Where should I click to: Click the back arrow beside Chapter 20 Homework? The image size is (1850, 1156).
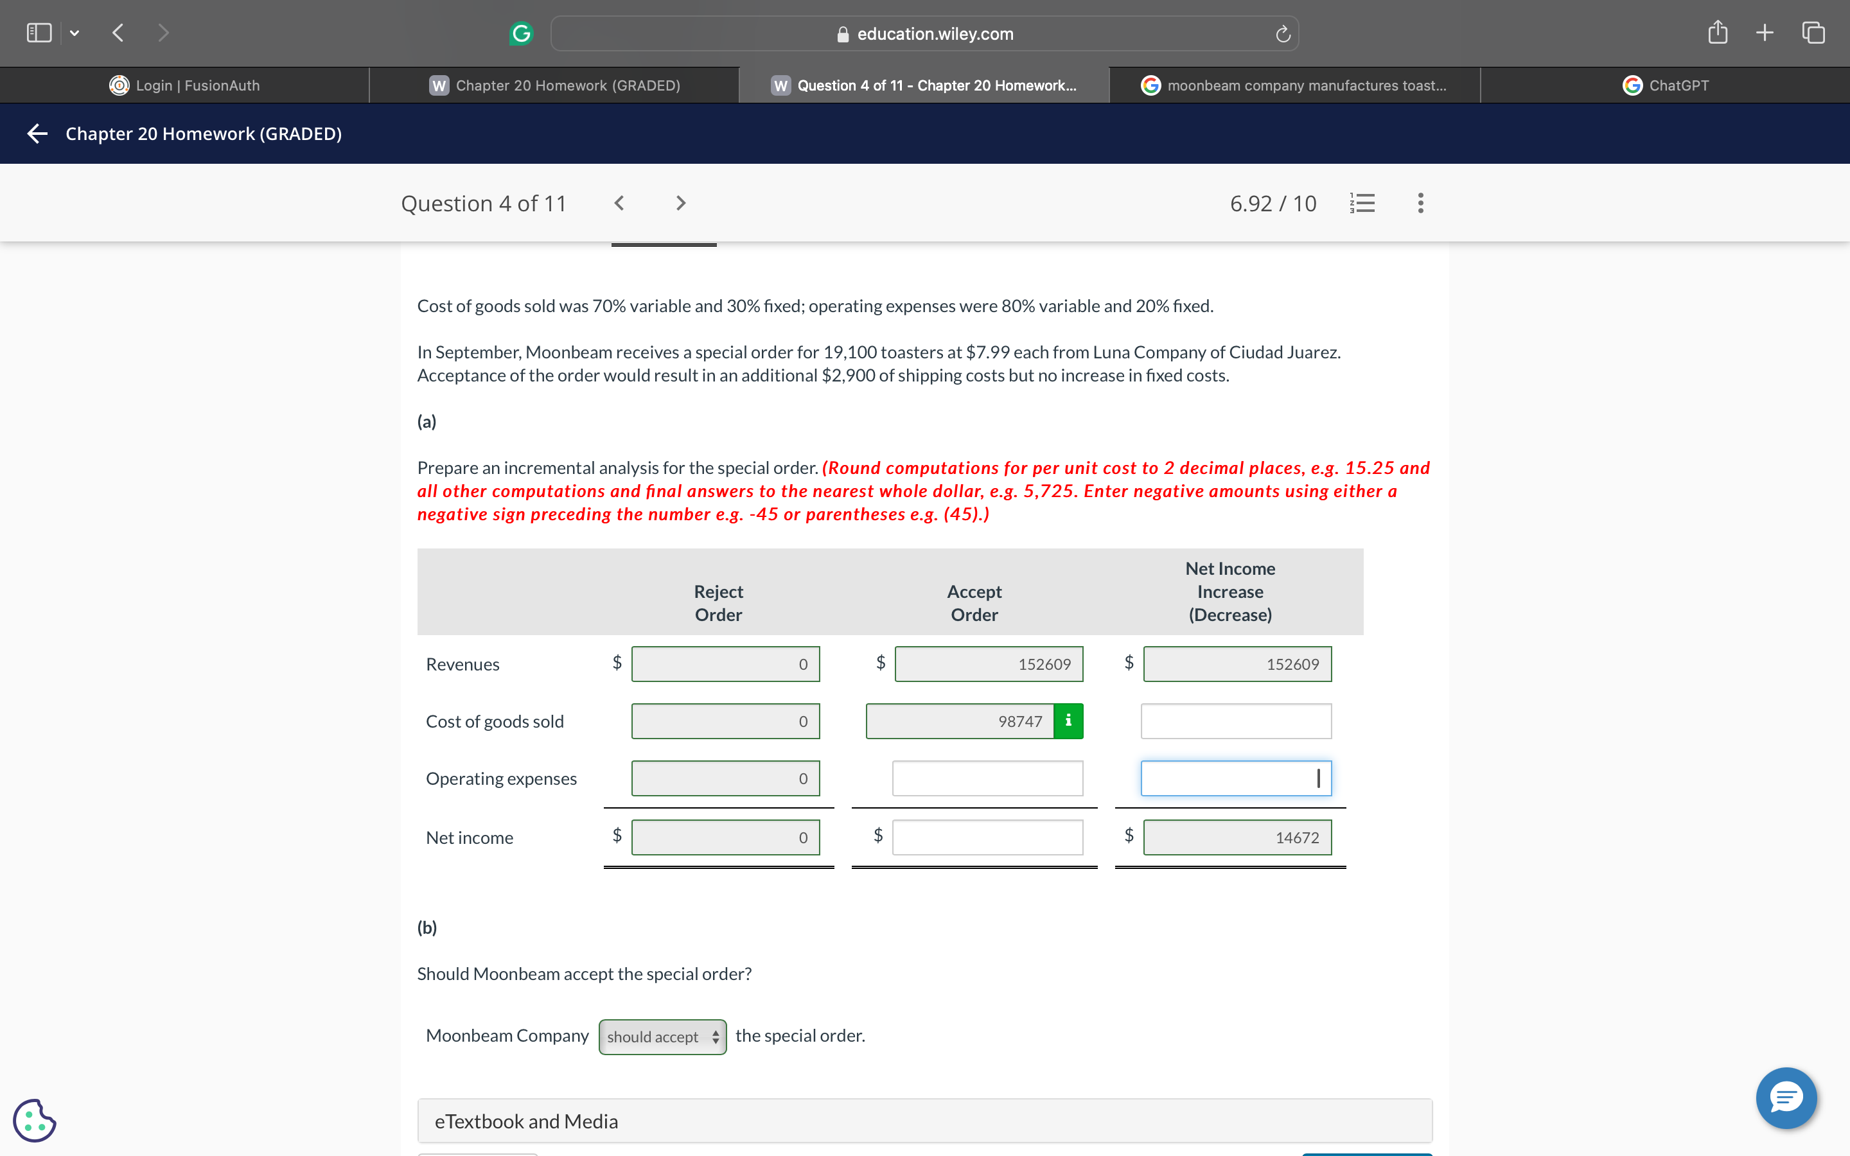coord(37,134)
